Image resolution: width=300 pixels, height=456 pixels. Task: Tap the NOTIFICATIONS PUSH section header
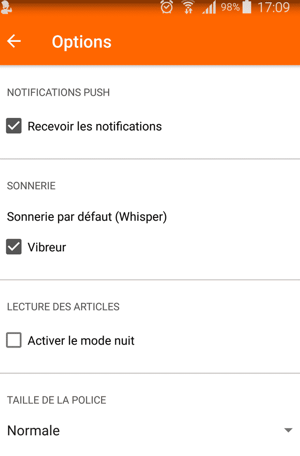point(59,93)
